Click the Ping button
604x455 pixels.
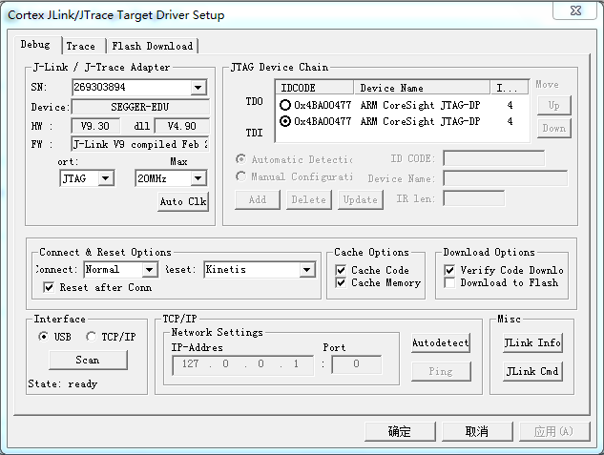pos(441,371)
